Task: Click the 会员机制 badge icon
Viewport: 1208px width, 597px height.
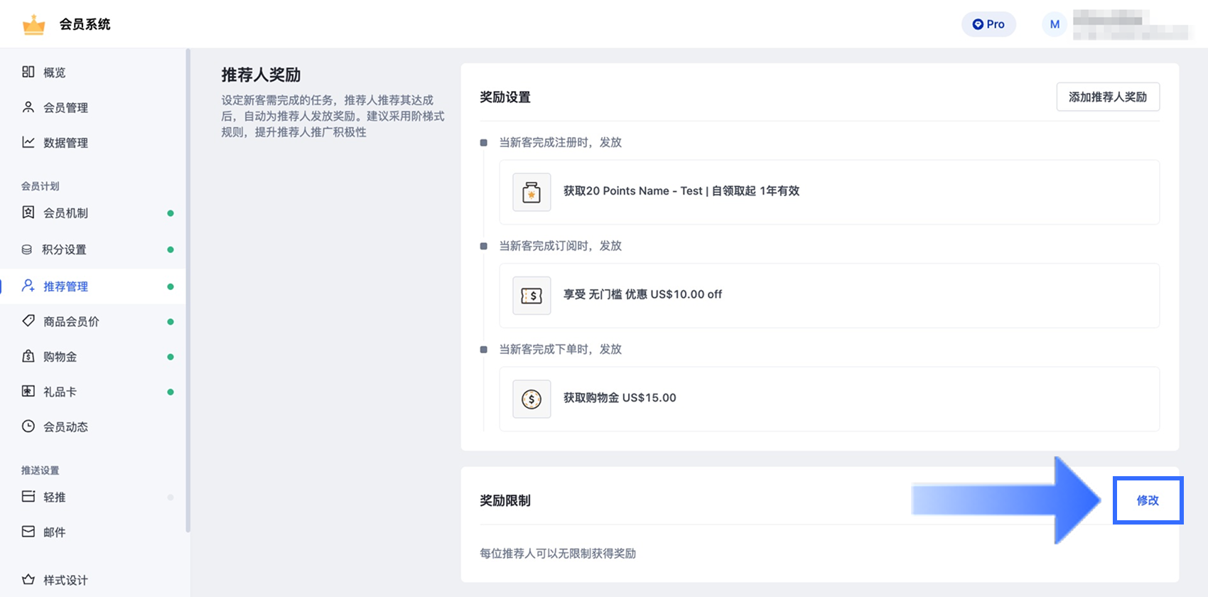Action: click(x=28, y=213)
